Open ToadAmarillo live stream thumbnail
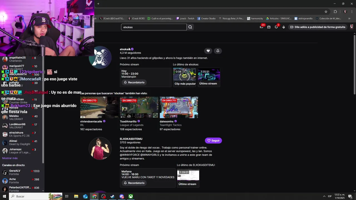The width and height of the screenshot is (356, 200). tap(139, 107)
